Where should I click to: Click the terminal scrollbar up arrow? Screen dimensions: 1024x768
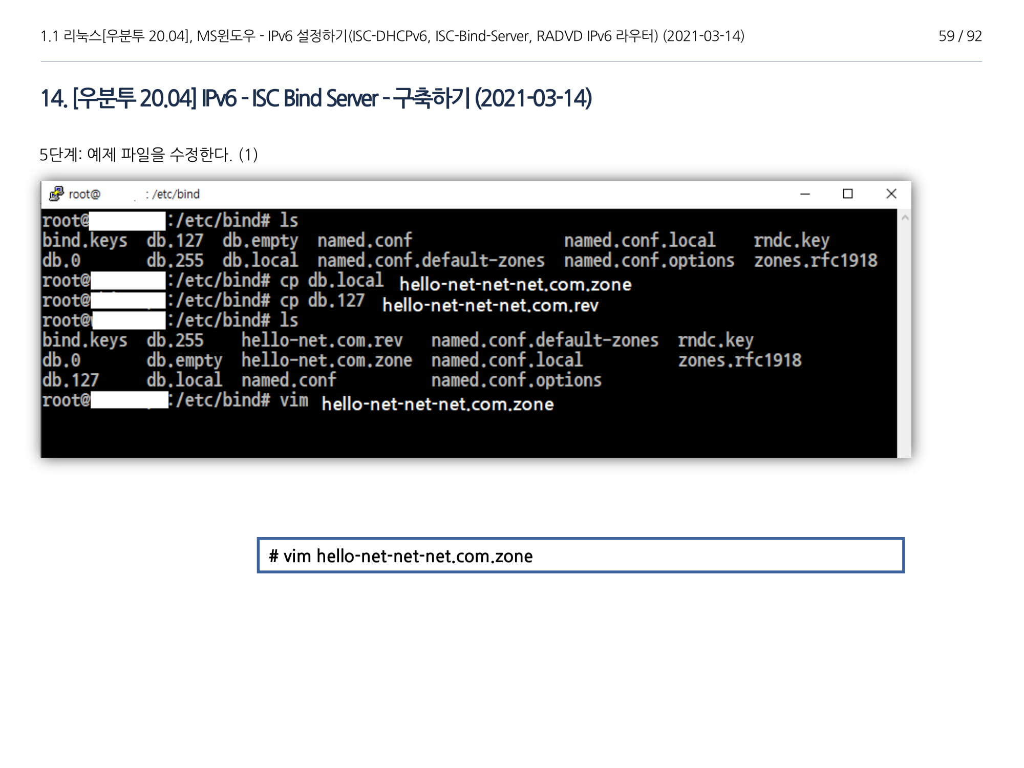[x=905, y=218]
